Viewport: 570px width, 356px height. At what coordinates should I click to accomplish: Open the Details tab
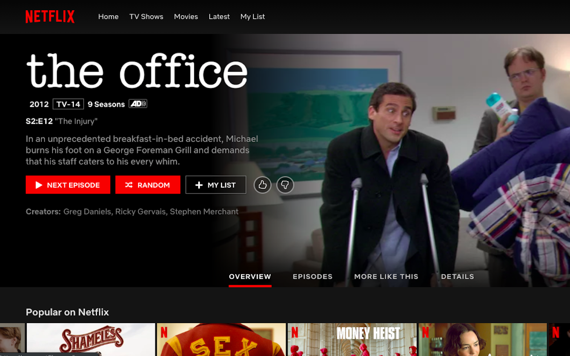tap(457, 276)
